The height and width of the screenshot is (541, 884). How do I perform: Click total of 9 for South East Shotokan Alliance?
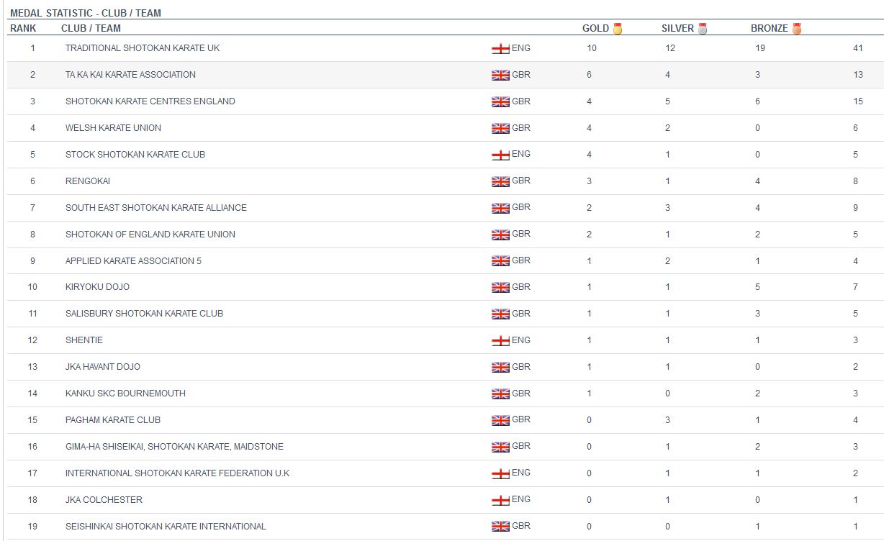pos(855,208)
